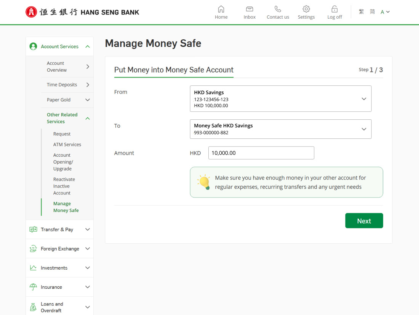This screenshot has height=315, width=419.
Task: Click the Home icon in header
Action: pyautogui.click(x=221, y=9)
